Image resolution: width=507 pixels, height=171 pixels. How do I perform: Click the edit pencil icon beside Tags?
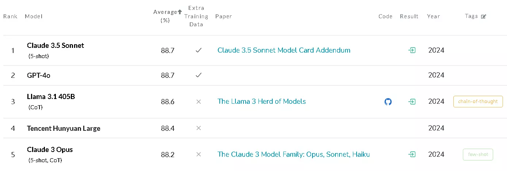point(484,16)
